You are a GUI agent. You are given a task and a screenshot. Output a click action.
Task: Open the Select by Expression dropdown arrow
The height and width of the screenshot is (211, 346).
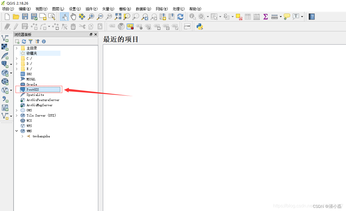tap(232, 17)
